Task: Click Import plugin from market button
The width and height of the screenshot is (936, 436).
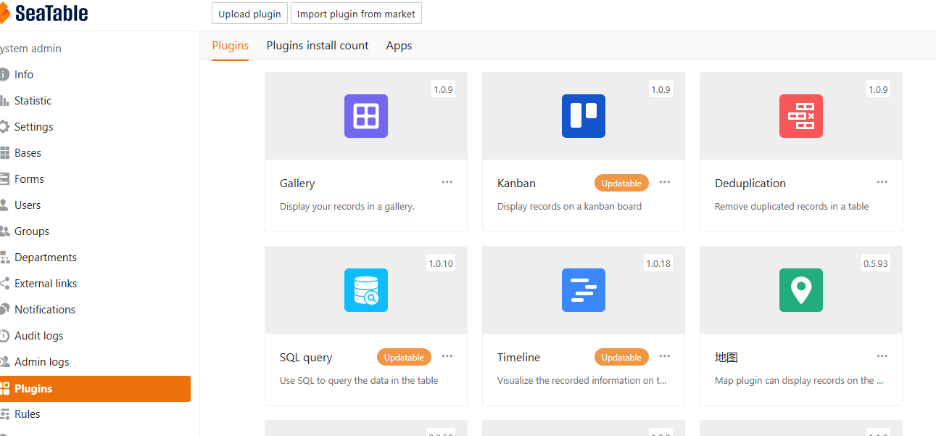Action: 356,14
